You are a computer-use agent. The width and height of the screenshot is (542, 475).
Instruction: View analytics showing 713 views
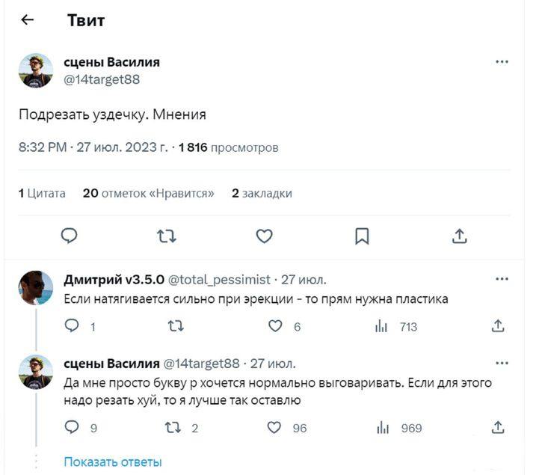point(383,326)
